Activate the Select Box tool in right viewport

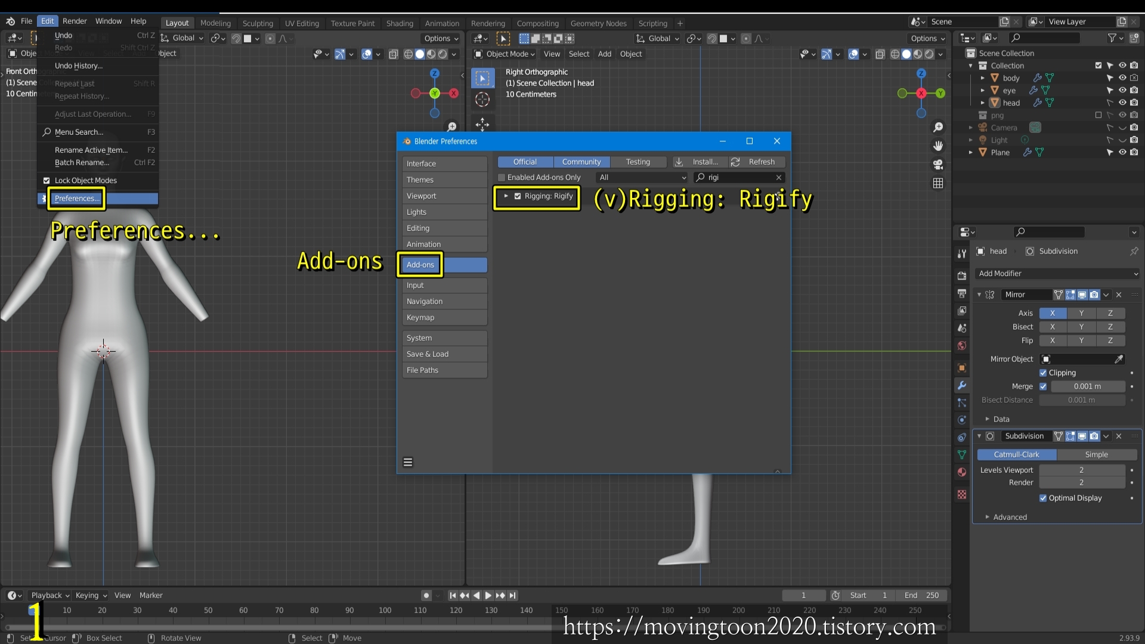click(482, 78)
